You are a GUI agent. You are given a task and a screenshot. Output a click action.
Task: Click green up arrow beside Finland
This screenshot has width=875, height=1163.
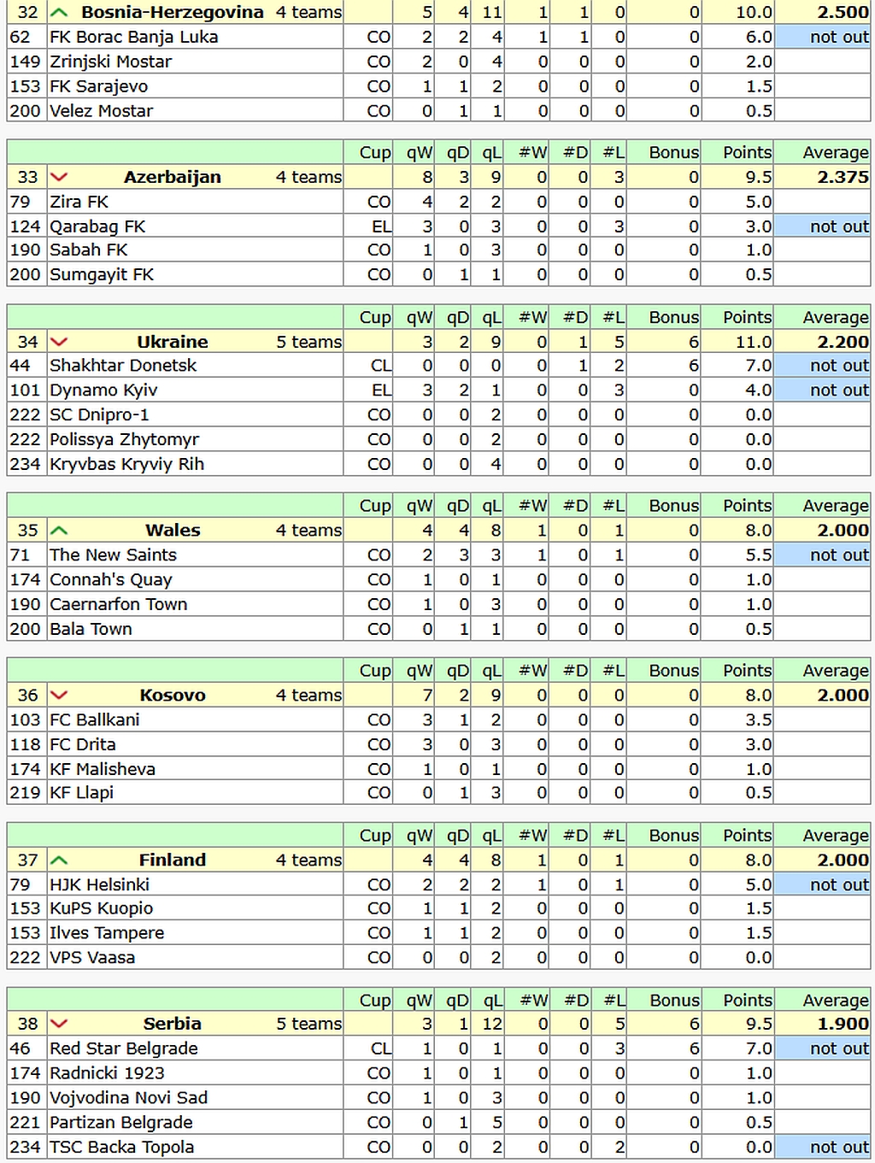(x=59, y=860)
